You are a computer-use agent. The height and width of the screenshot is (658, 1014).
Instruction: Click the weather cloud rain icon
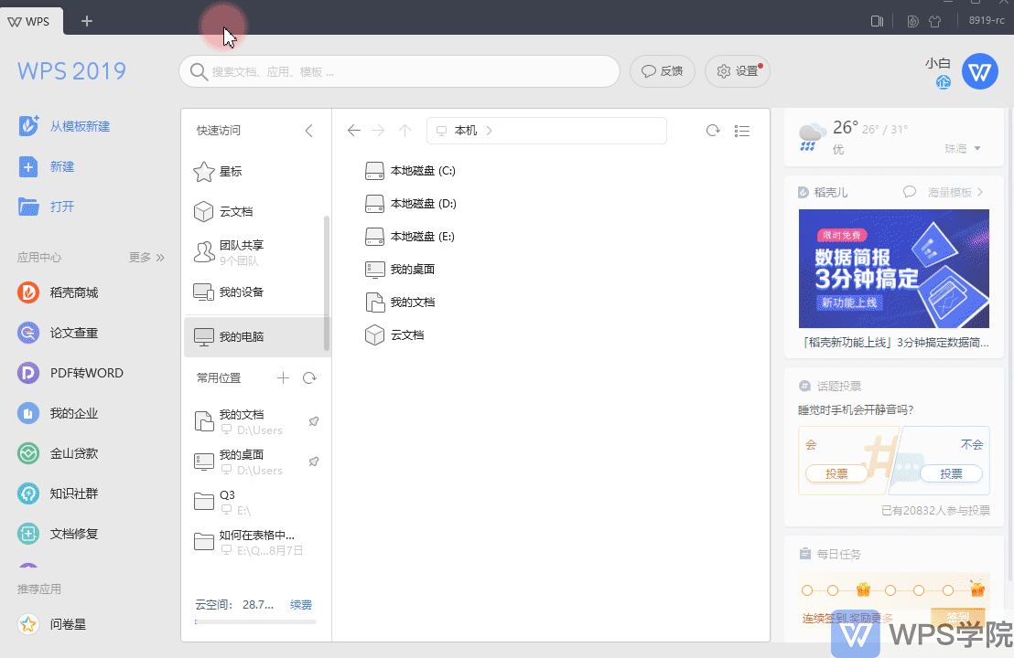point(811,136)
